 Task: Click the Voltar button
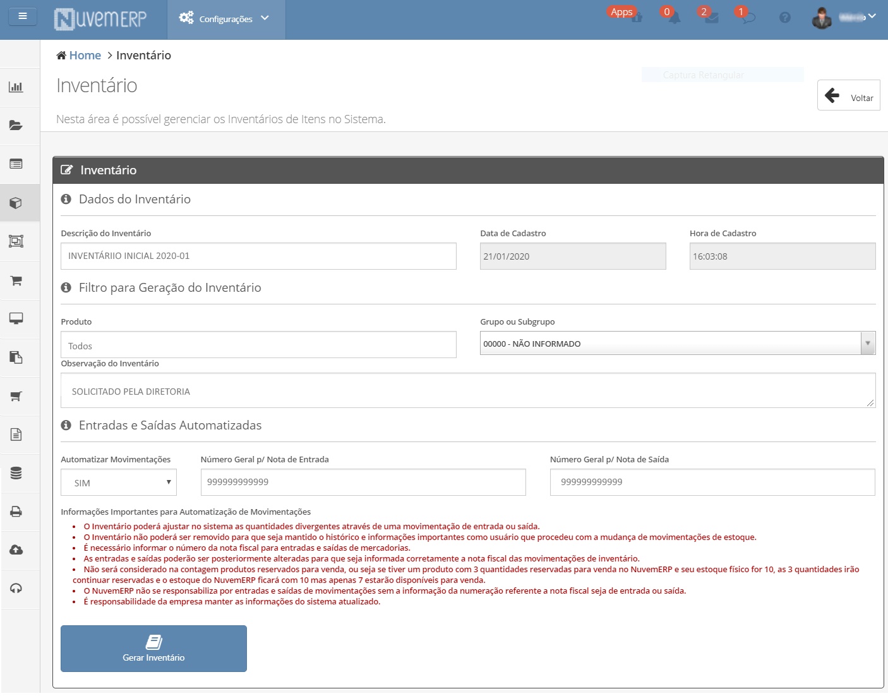click(849, 95)
